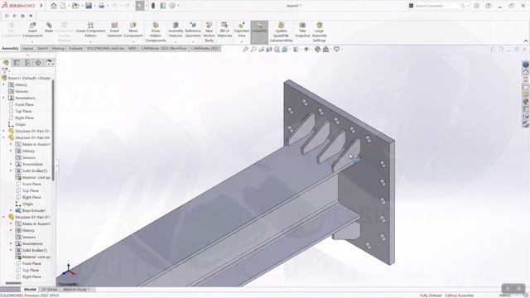Switch to the Layout ribbon tab

pos(27,48)
